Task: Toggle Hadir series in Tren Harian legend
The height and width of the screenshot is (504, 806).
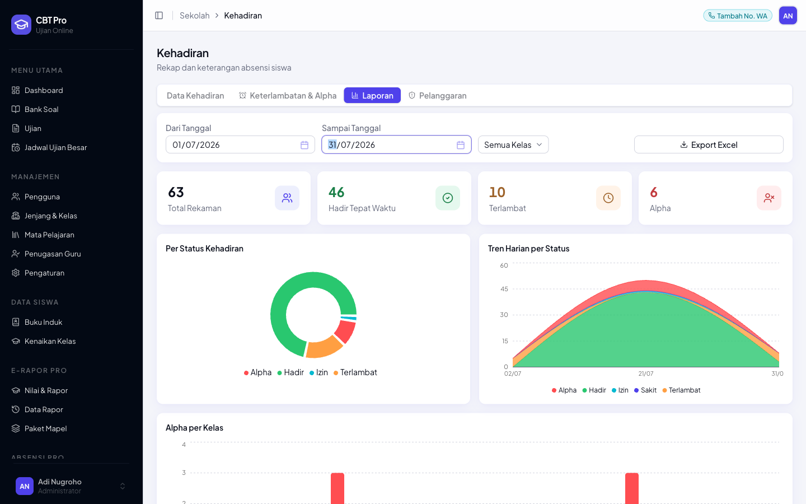Action: [594, 390]
